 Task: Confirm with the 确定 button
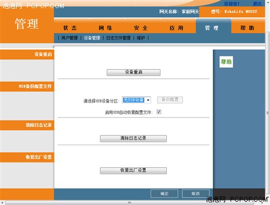tap(164, 194)
